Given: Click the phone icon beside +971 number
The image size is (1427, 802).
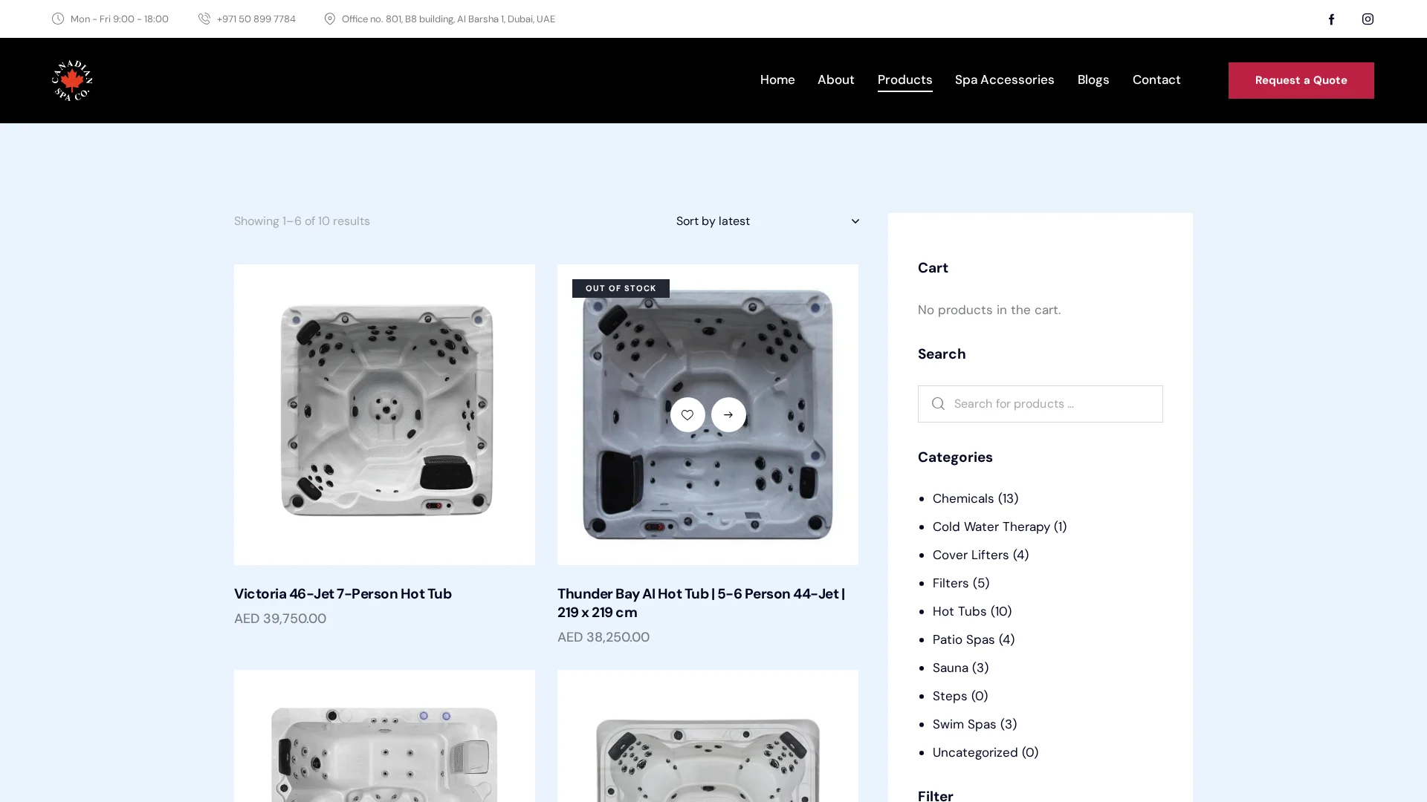Looking at the screenshot, I should click(204, 19).
